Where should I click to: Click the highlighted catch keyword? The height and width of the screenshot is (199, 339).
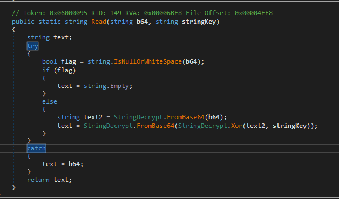click(36, 148)
